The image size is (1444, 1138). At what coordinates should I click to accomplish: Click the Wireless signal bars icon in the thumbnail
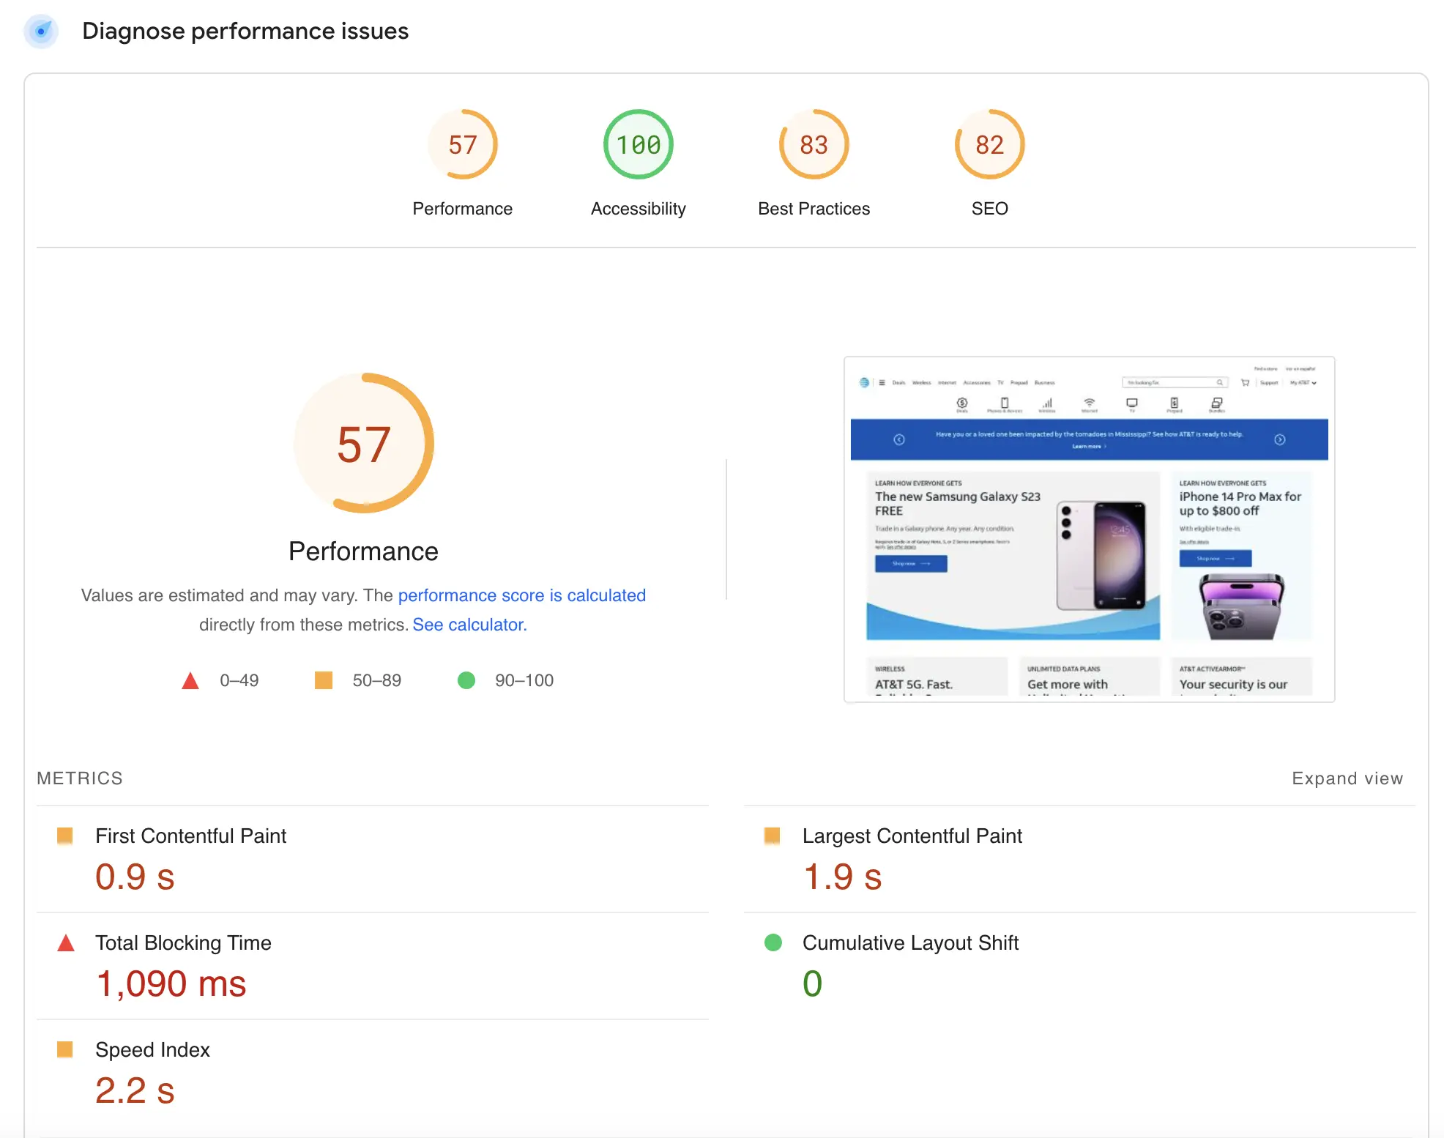click(x=1047, y=403)
